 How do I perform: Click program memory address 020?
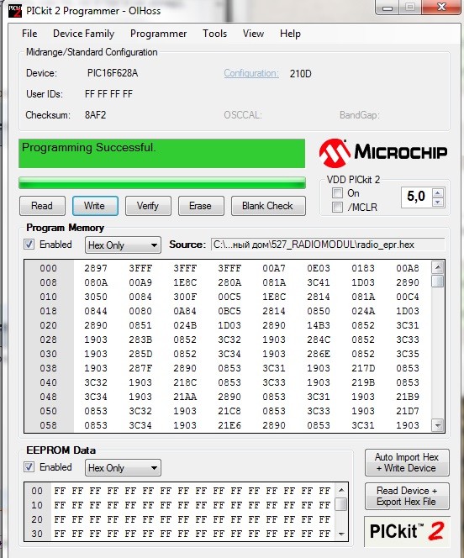pyautogui.click(x=49, y=325)
